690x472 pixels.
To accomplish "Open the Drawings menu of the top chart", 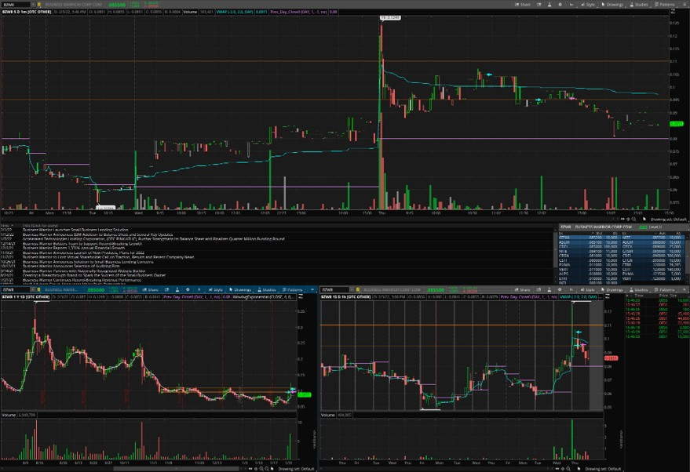I will tap(612, 5).
